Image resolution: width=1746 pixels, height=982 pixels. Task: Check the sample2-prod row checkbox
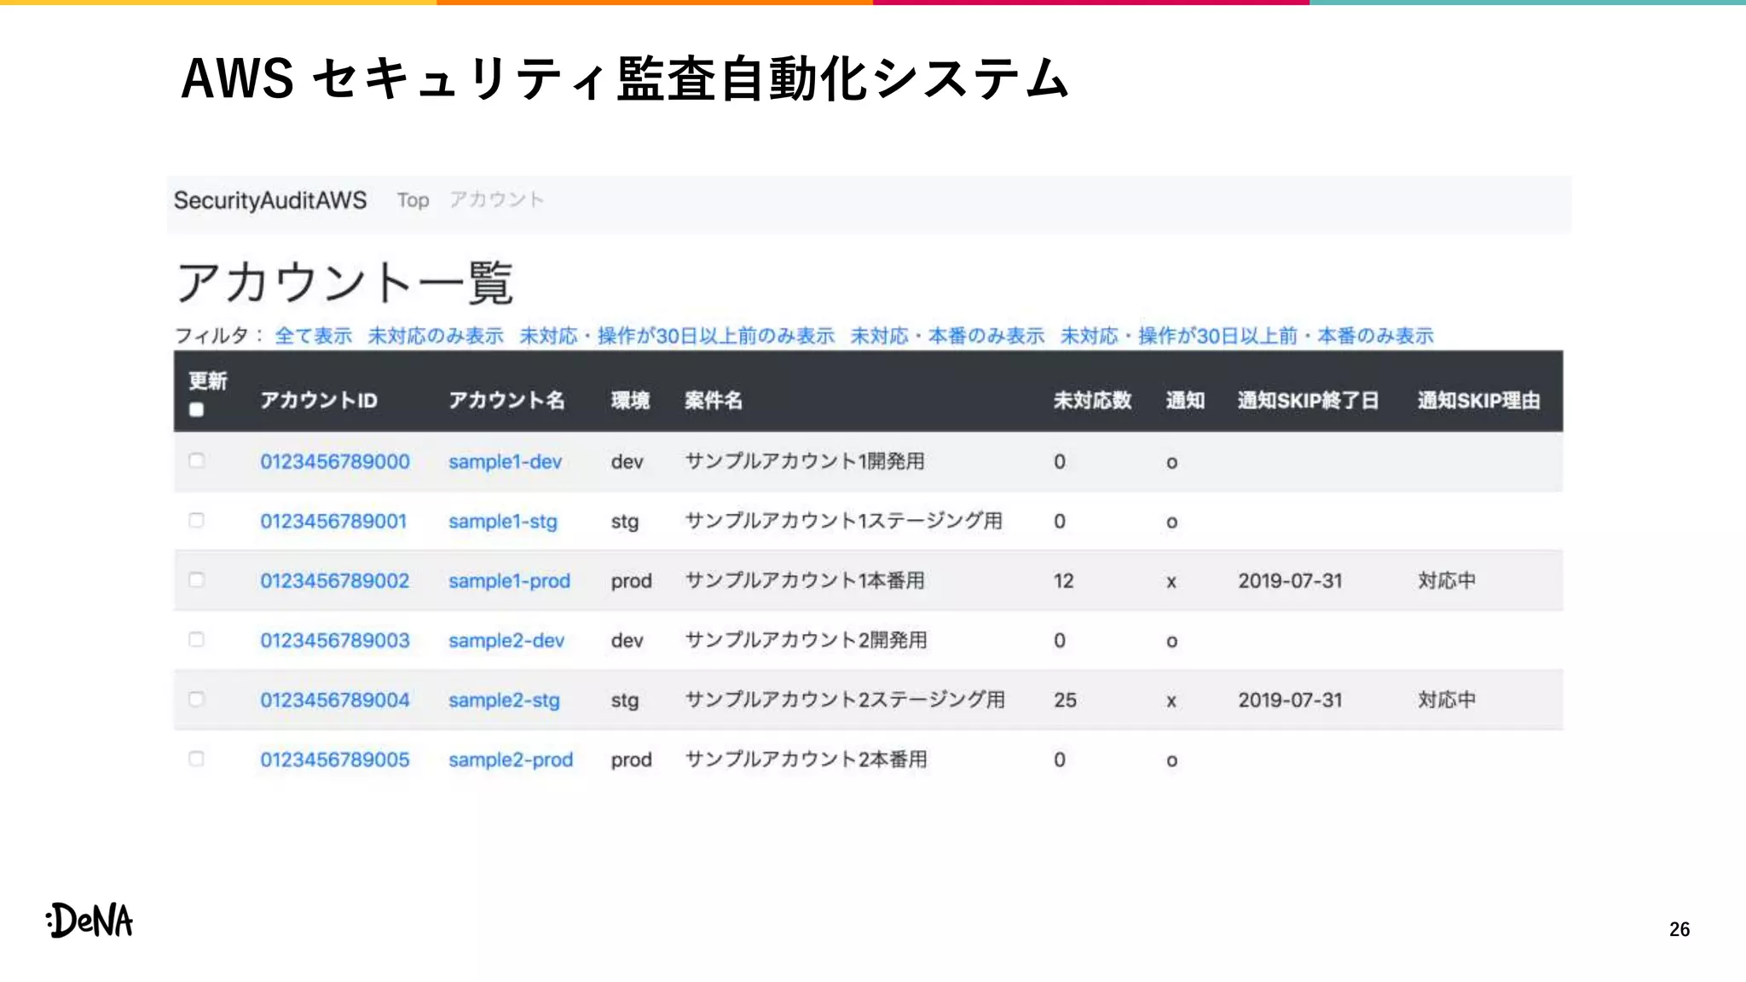(196, 760)
